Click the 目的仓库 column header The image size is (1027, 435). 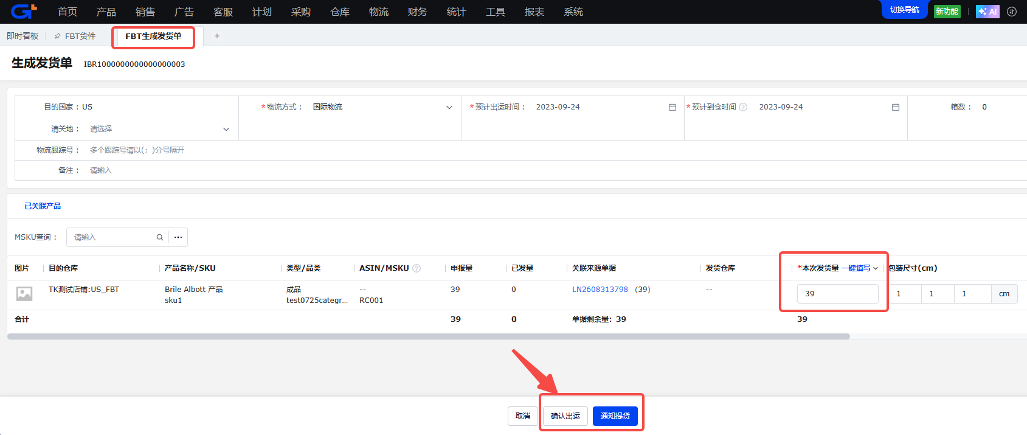tap(63, 268)
